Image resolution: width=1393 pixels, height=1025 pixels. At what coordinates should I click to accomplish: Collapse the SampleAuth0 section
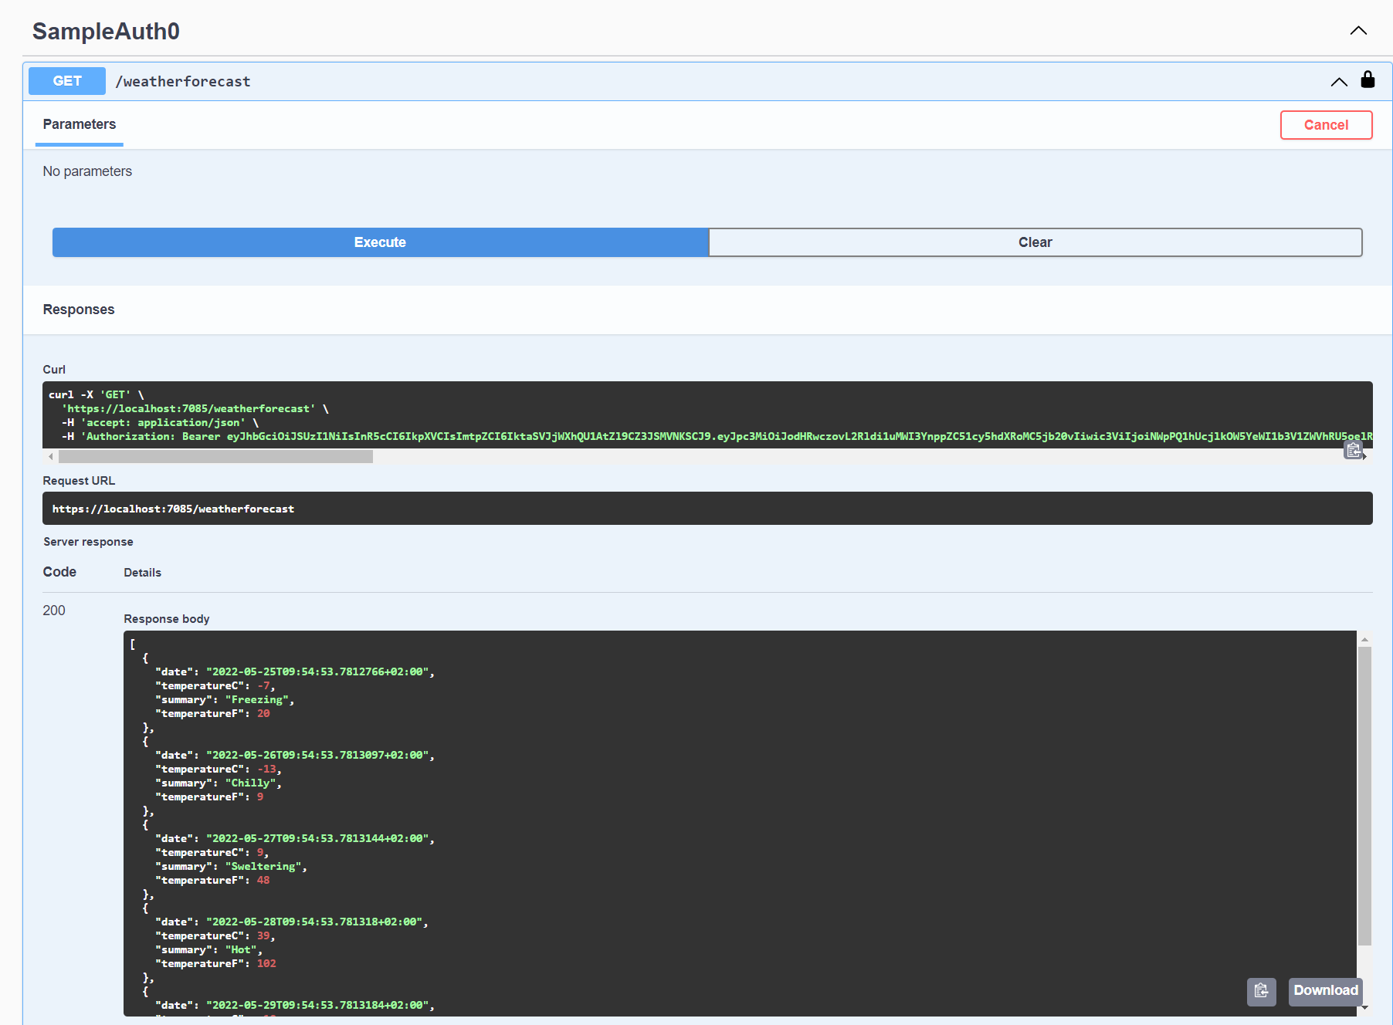[x=1357, y=31]
